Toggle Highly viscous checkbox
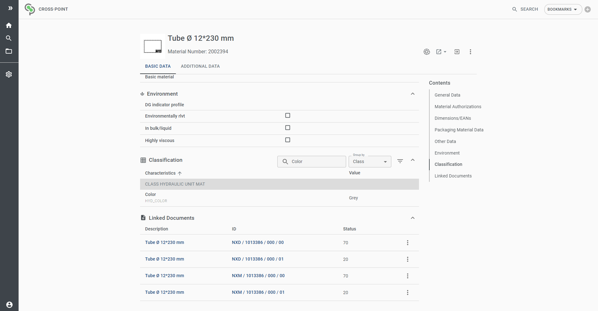Image resolution: width=598 pixels, height=311 pixels. [288, 140]
